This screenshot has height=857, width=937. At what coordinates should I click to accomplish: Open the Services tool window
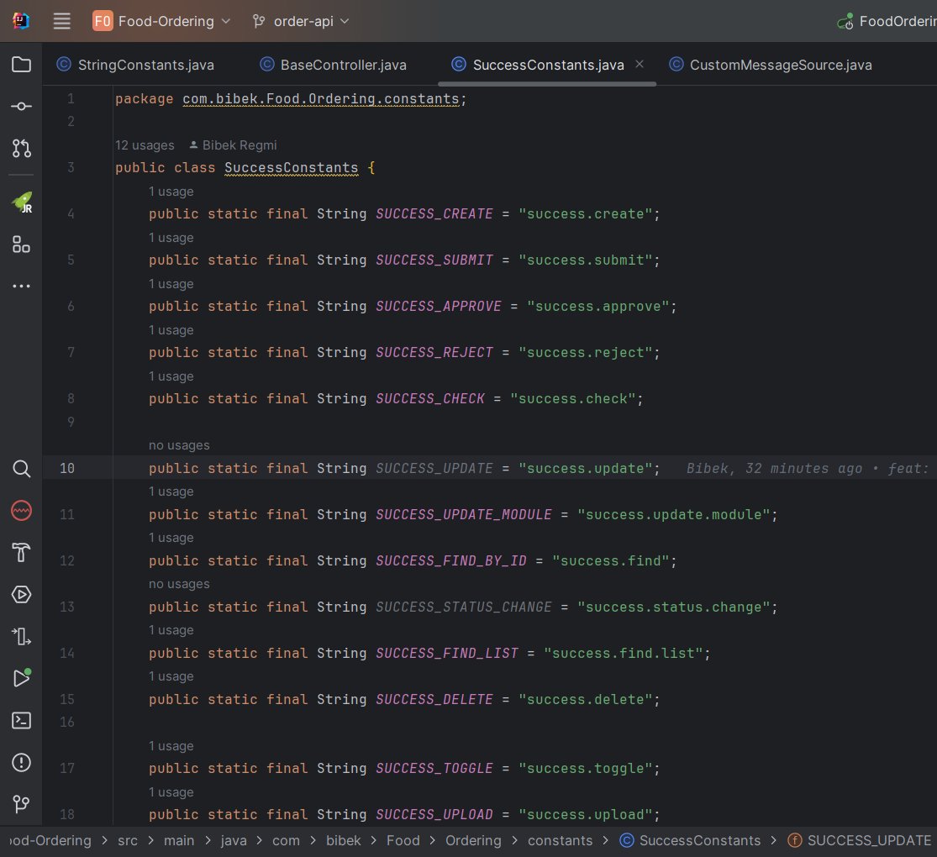[x=22, y=594]
